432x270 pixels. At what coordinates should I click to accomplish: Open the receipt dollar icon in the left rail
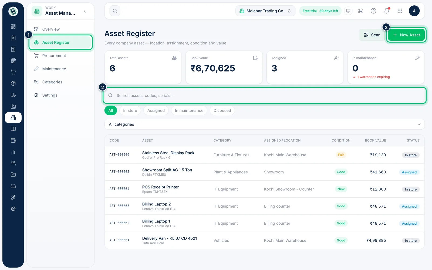[13, 49]
